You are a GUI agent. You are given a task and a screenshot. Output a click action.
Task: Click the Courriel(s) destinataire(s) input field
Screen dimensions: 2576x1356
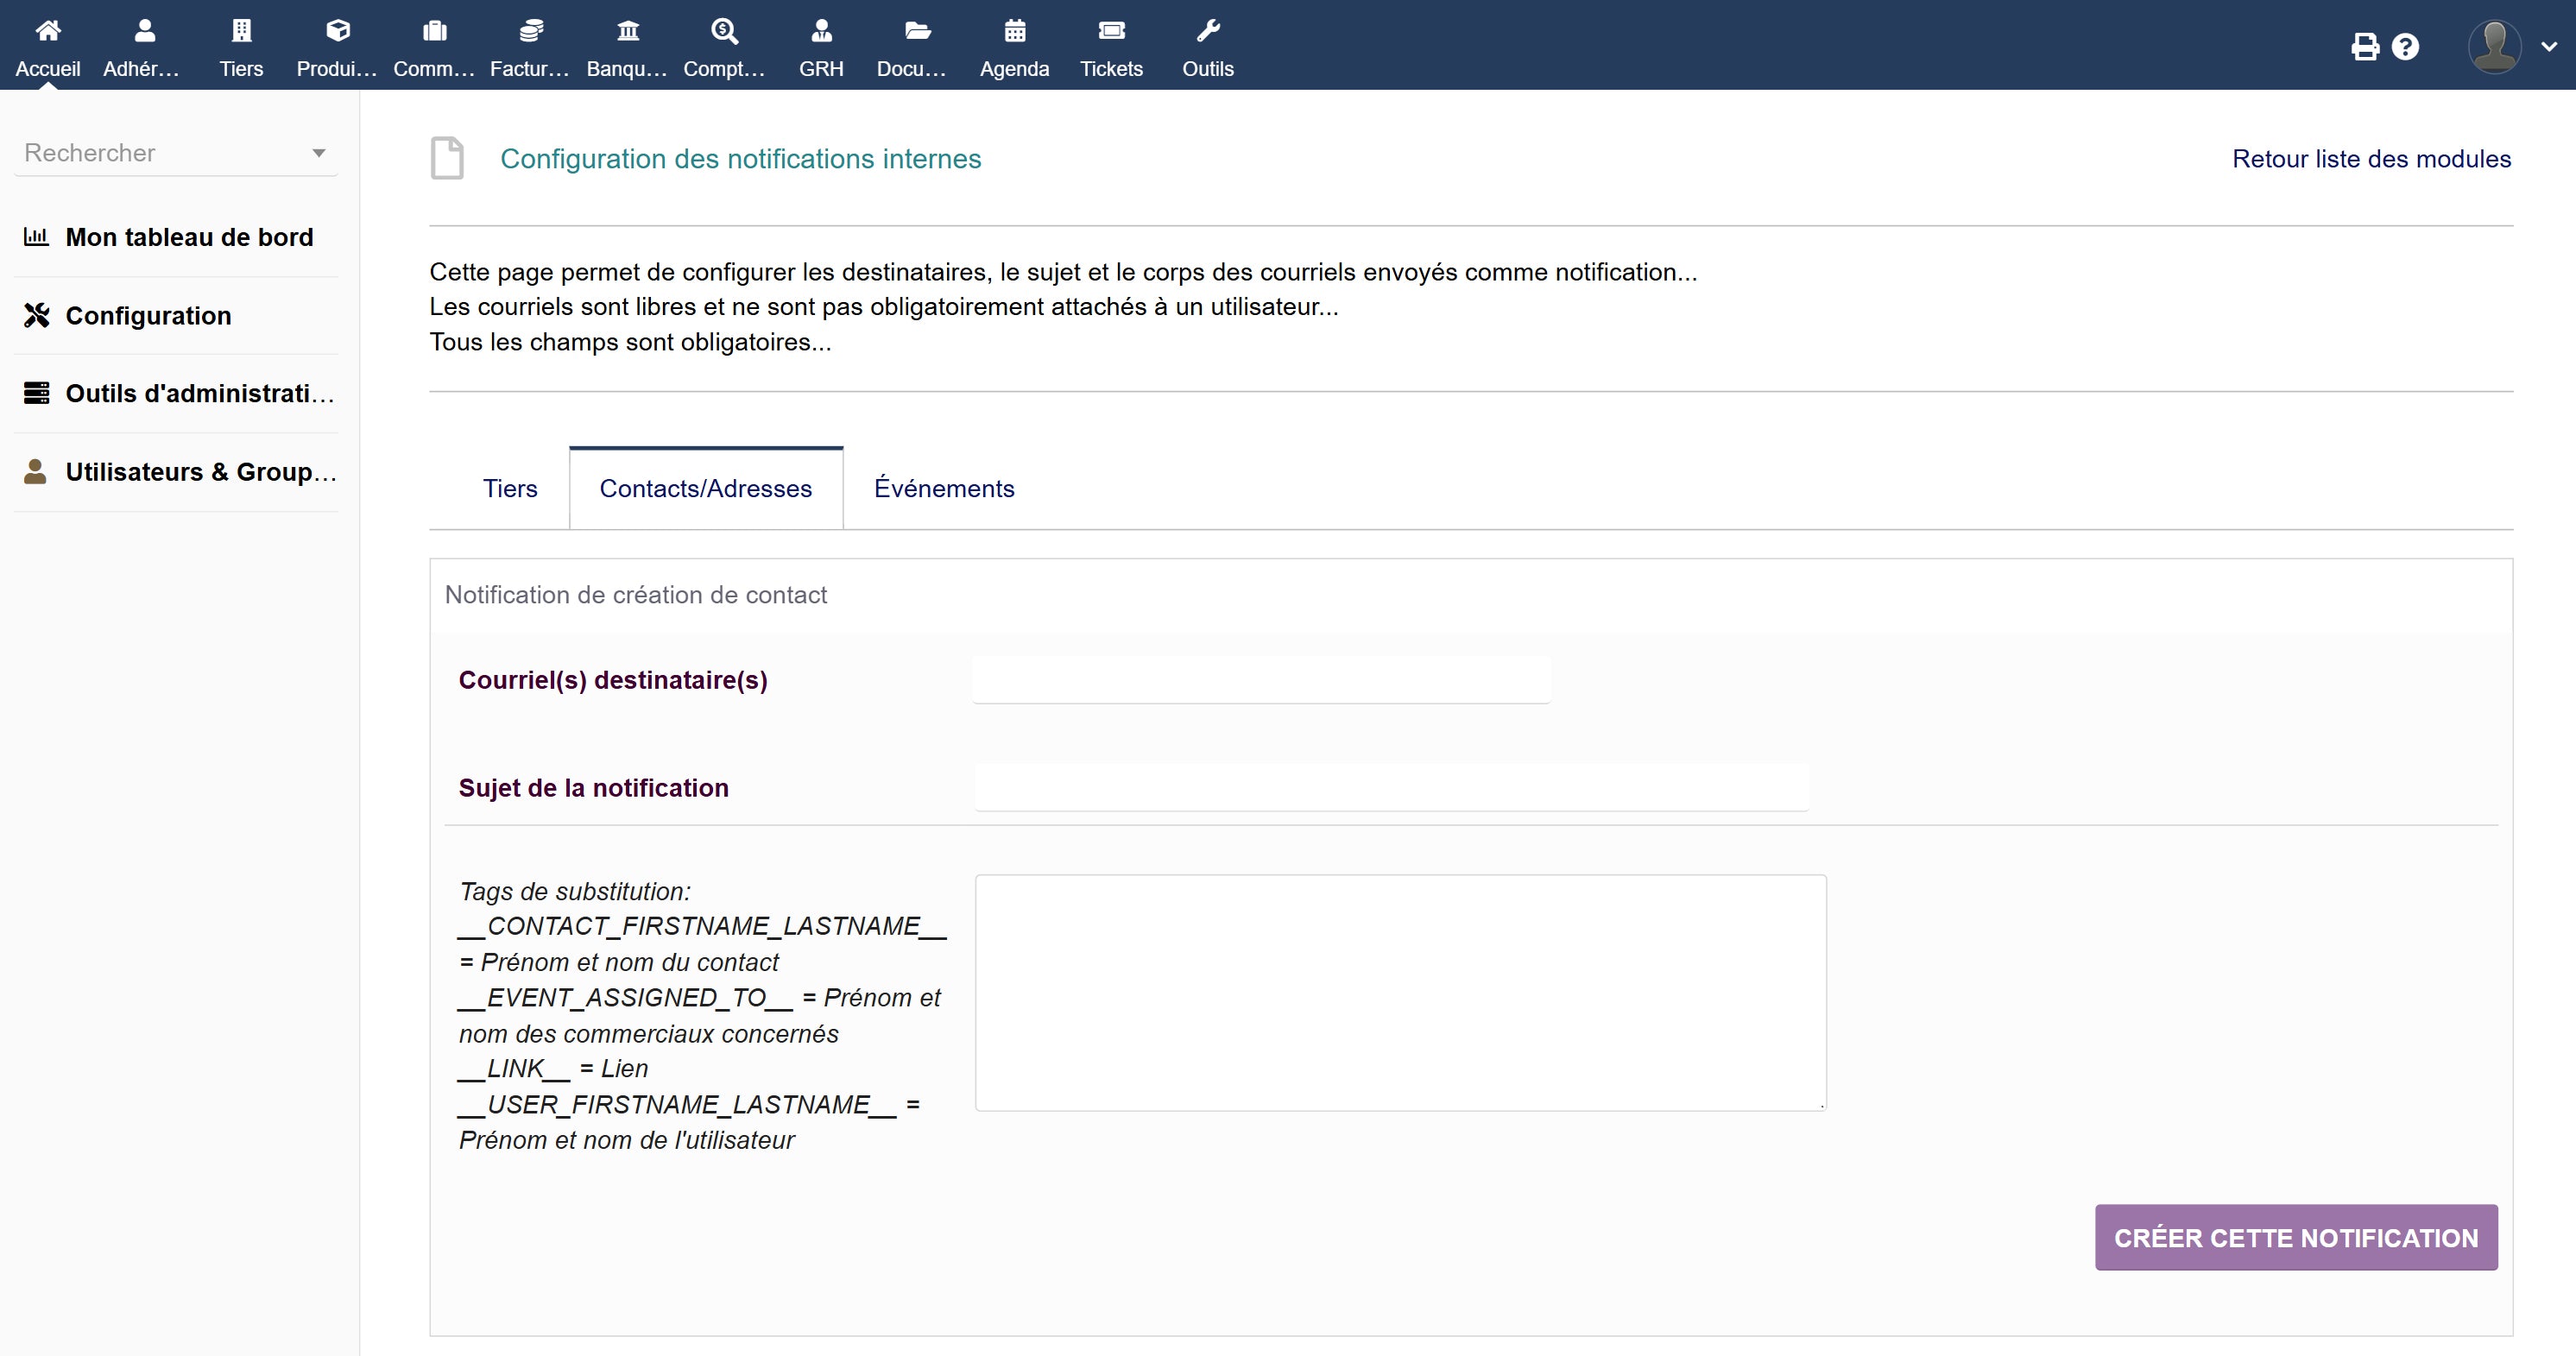[x=1261, y=680]
